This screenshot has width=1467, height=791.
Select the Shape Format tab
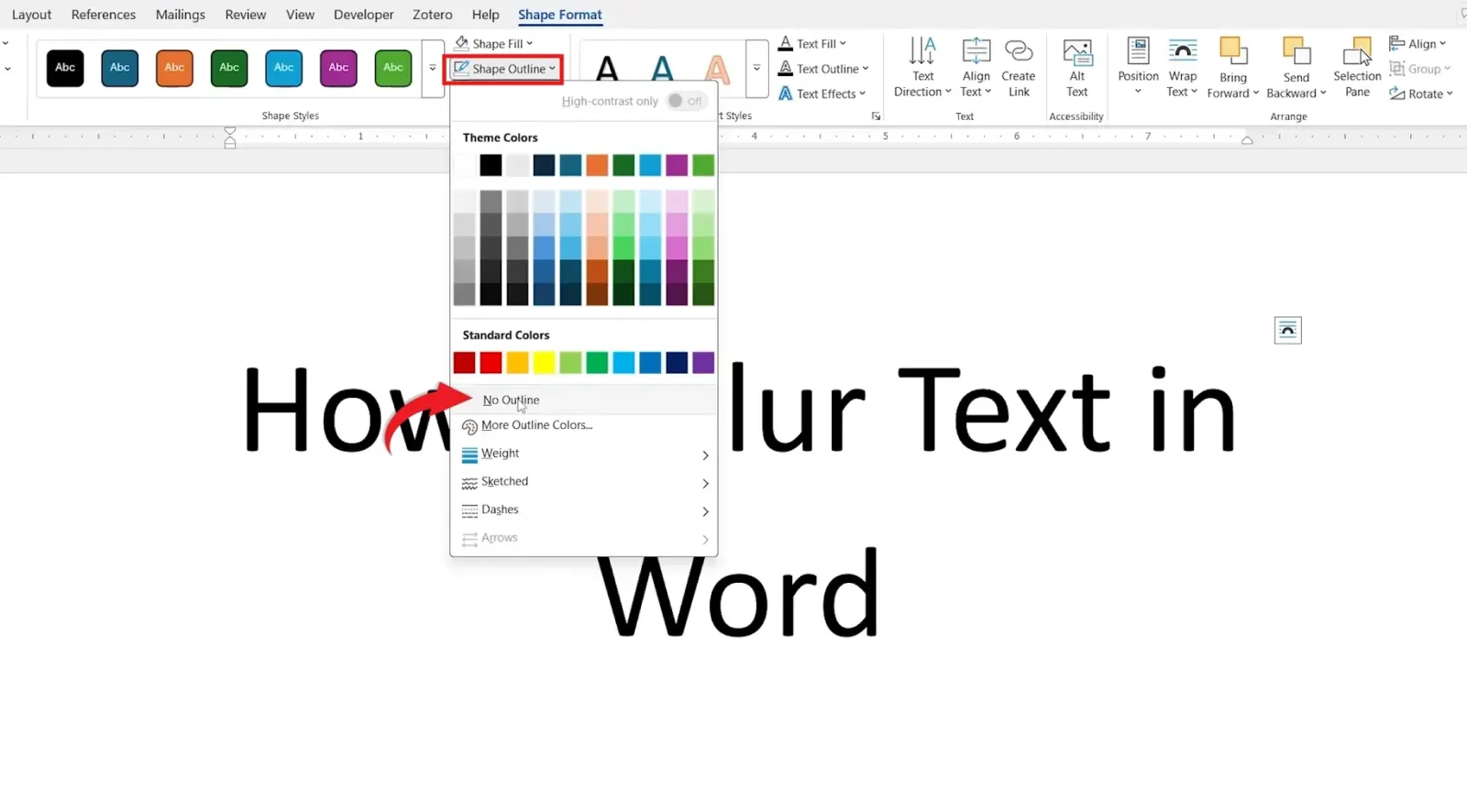560,15
